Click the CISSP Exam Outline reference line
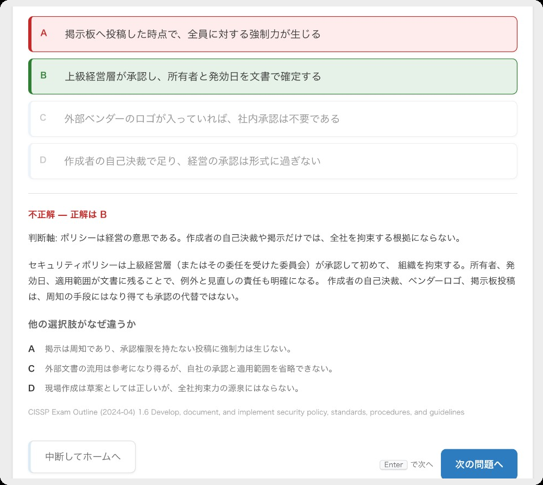 (246, 412)
